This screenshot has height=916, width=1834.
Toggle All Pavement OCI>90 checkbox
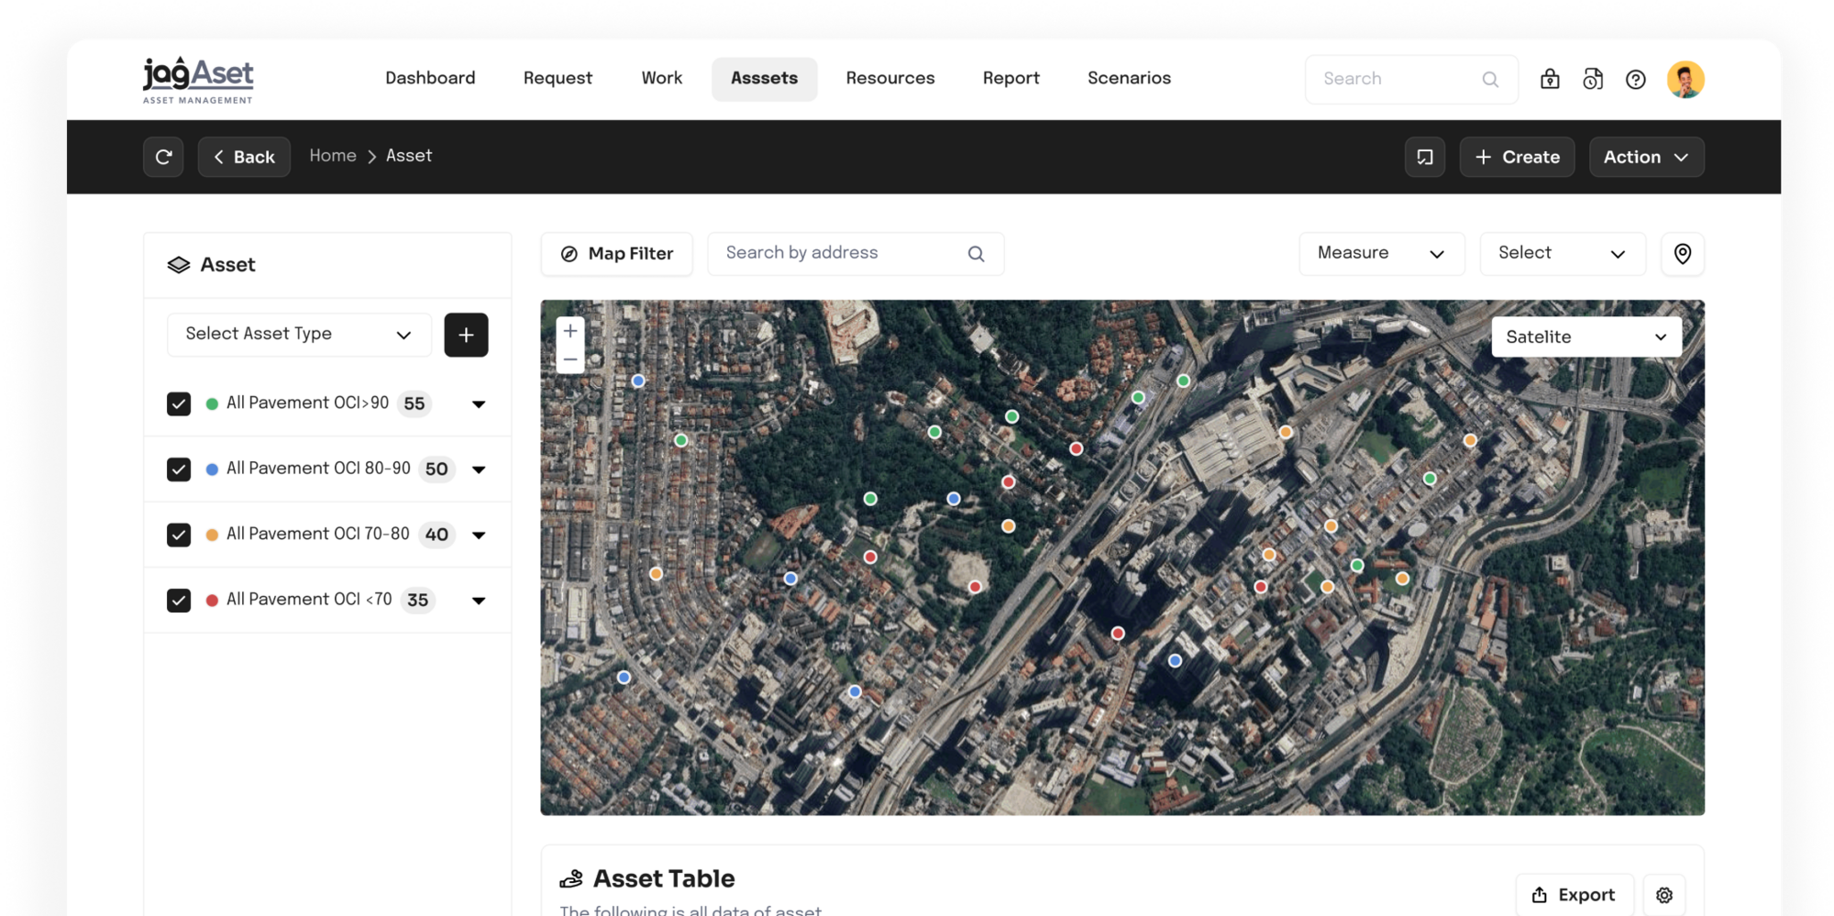[179, 403]
